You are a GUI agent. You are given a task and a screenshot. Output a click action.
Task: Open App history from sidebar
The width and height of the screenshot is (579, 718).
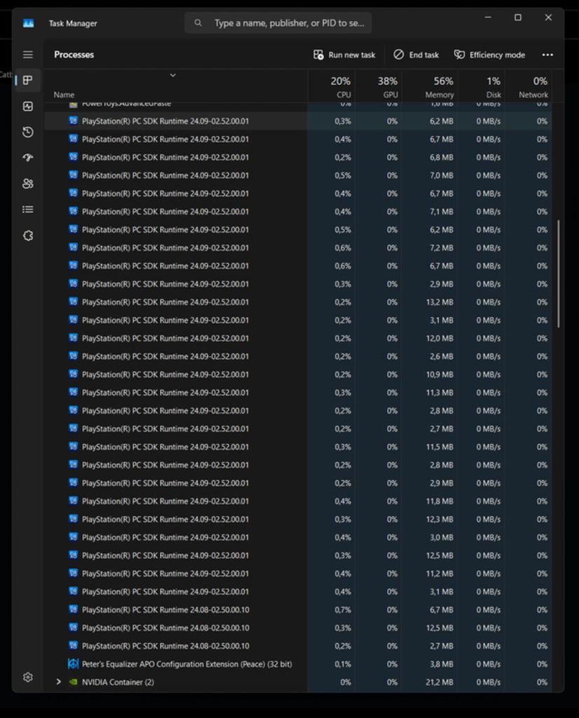(27, 133)
